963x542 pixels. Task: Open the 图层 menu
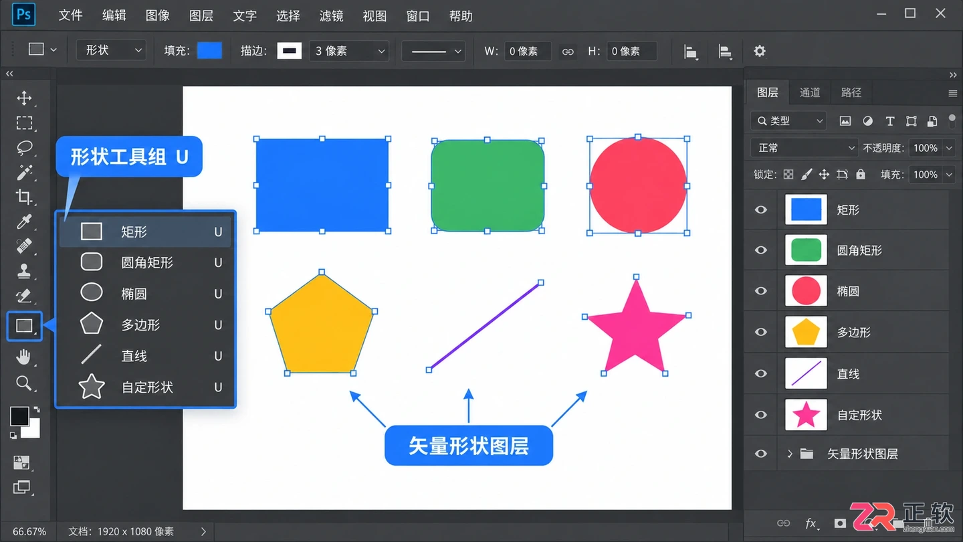coord(201,15)
